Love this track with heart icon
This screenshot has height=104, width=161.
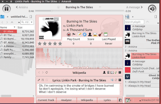click(x=69, y=35)
